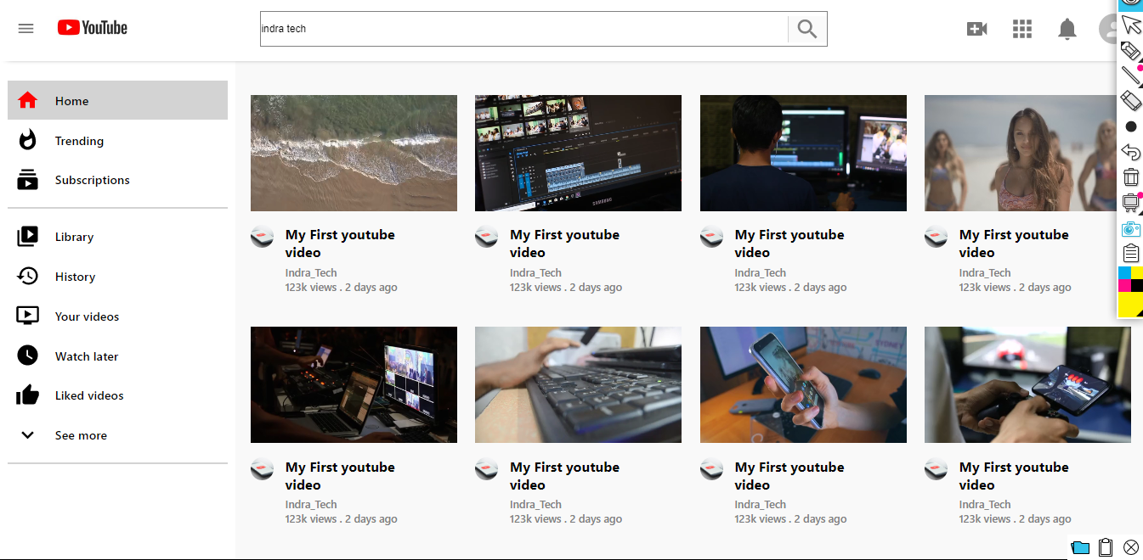Open Trending in sidebar
This screenshot has width=1143, height=560.
click(x=117, y=141)
